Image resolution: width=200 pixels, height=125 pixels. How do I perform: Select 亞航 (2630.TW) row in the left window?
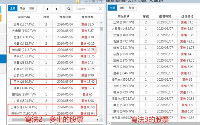53,82
